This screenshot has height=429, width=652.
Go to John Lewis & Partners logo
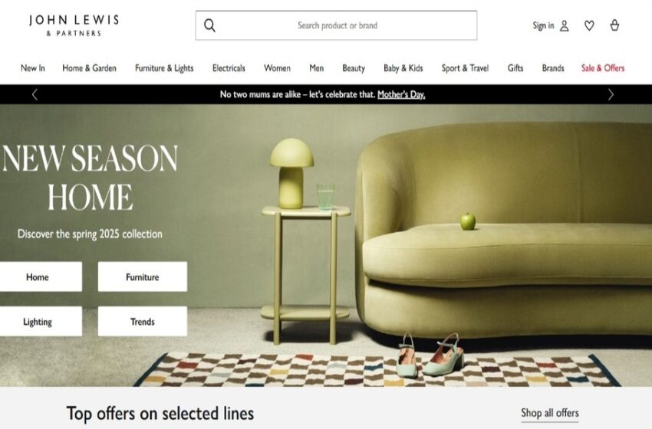(74, 26)
